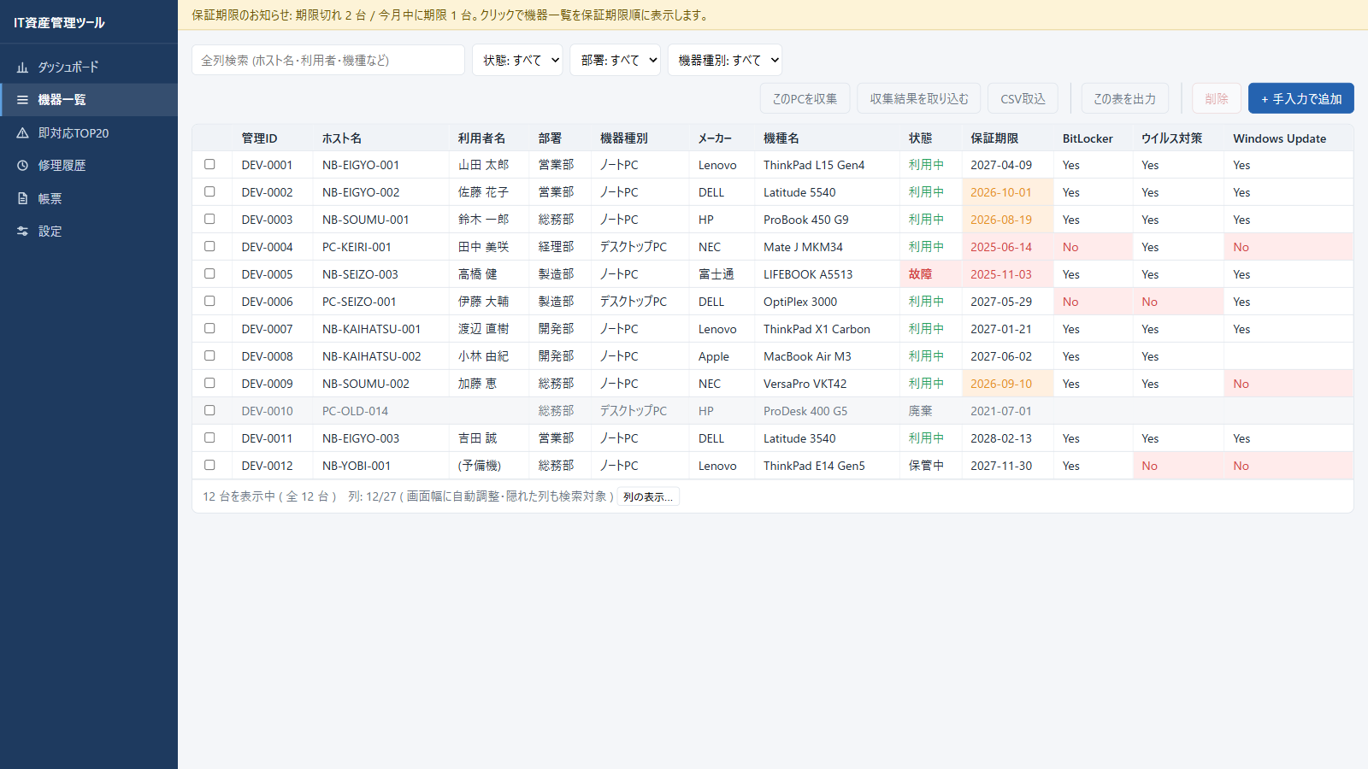Select the row checkbox for DEV-0003
1368x769 pixels.
click(x=209, y=219)
